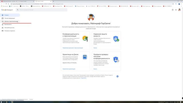This screenshot has height=103, width=183.
Task: Click the search magnifier icon
Action: click(18, 10)
